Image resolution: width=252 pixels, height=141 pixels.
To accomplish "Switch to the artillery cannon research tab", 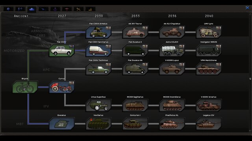I will click(x=43, y=9).
